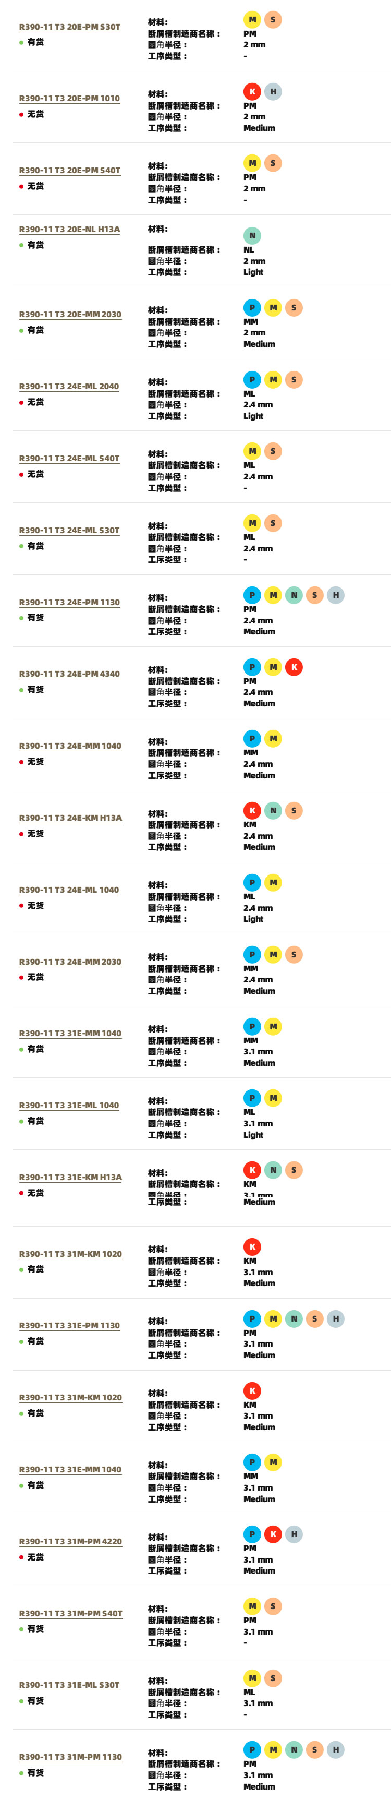Open the R390-11 T3 20E-PM S40T link
391x1800 pixels.
pos(70,171)
